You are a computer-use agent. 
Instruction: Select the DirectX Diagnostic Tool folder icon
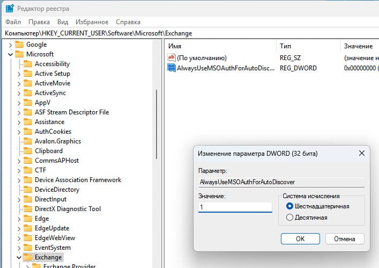coord(28,209)
